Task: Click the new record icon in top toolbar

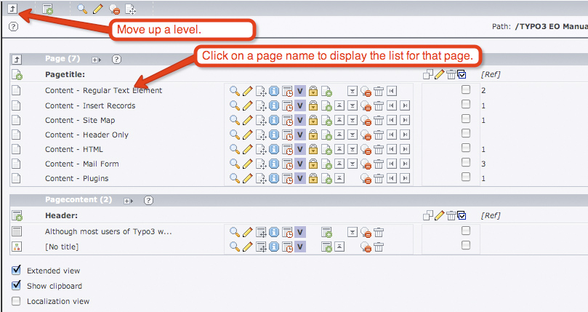Action: [x=48, y=9]
